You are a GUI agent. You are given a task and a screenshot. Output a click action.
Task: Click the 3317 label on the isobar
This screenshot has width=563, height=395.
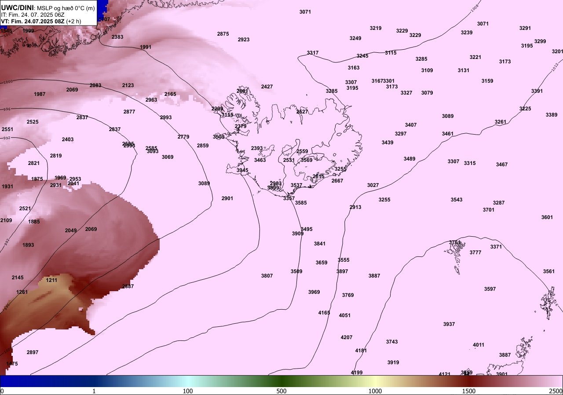tap(313, 53)
